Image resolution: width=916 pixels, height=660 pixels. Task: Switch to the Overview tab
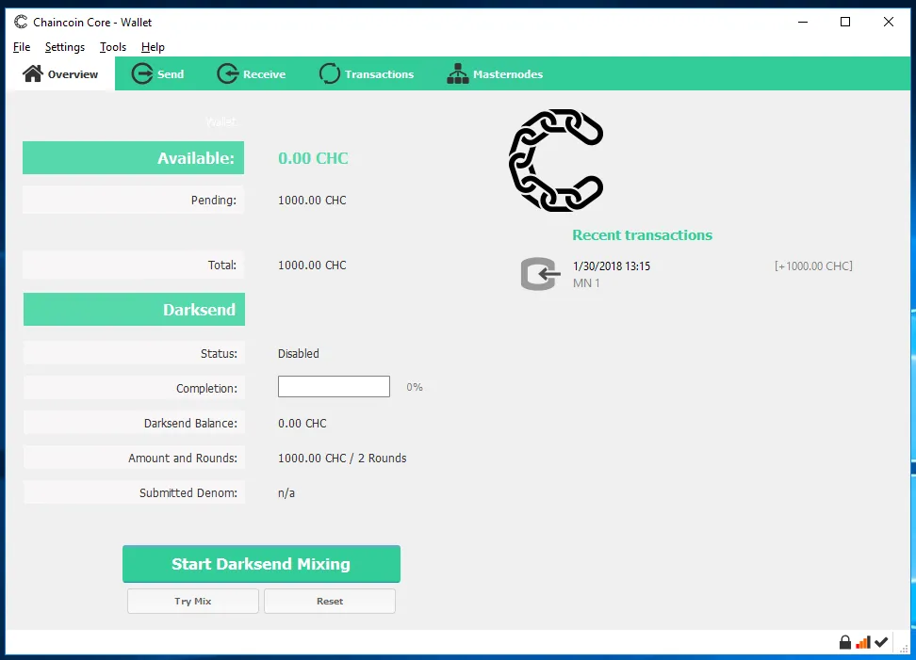pos(60,74)
